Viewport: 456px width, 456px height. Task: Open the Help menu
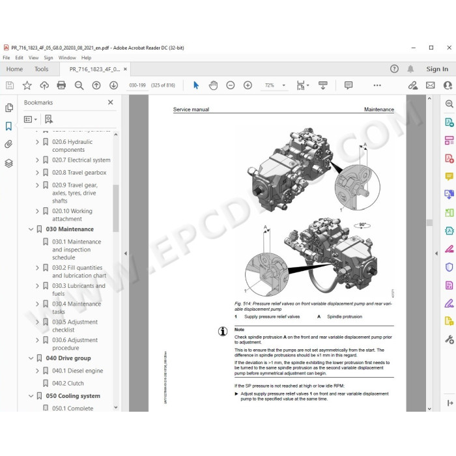coord(86,57)
